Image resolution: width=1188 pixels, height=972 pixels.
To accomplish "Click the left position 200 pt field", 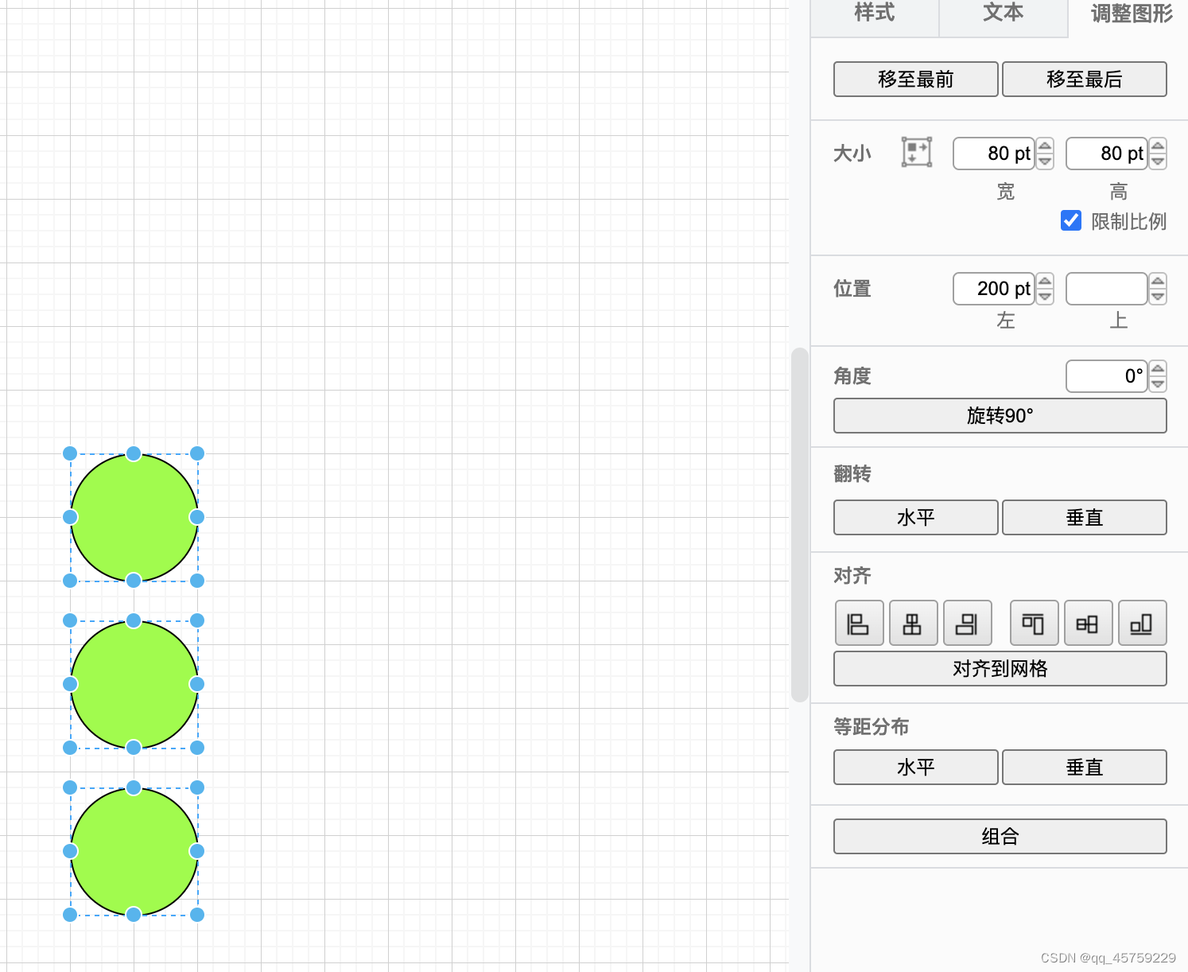I will pyautogui.click(x=994, y=289).
